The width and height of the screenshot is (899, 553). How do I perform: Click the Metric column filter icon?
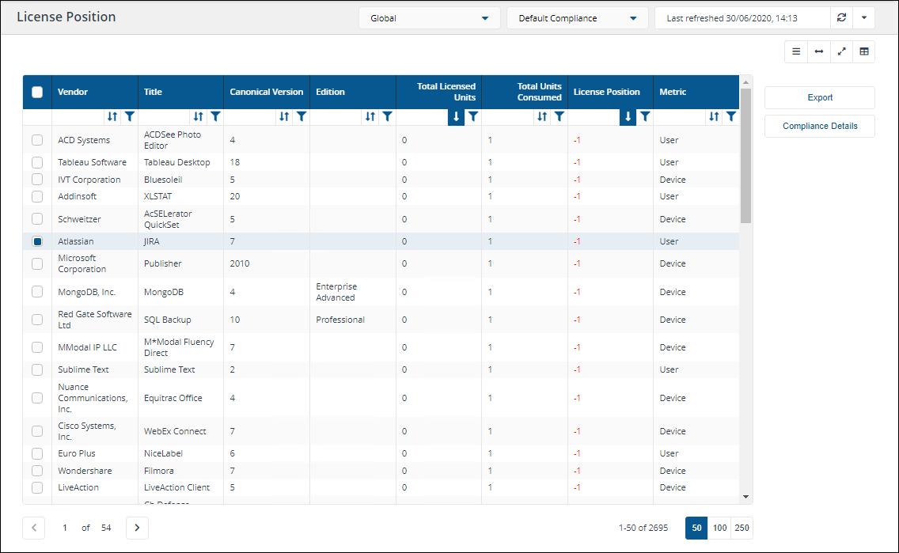pyautogui.click(x=731, y=116)
